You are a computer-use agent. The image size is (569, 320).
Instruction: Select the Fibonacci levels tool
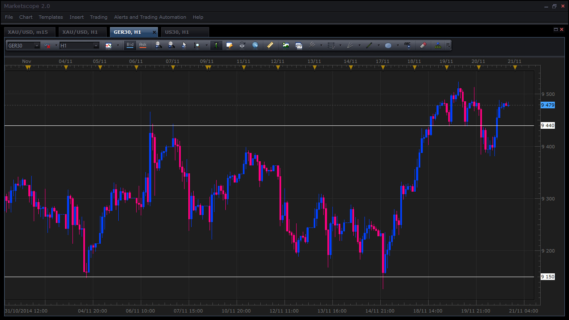click(331, 45)
